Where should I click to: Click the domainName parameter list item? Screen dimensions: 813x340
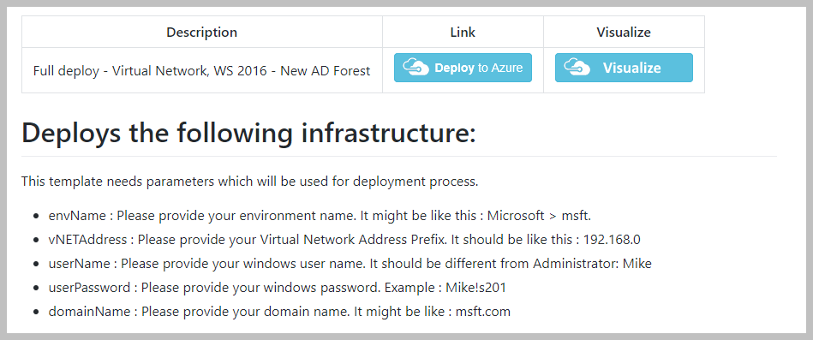tap(279, 312)
